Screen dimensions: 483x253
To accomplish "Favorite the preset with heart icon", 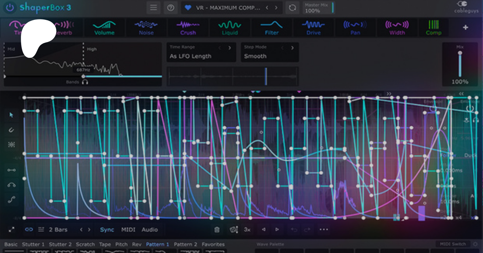I will [x=188, y=8].
